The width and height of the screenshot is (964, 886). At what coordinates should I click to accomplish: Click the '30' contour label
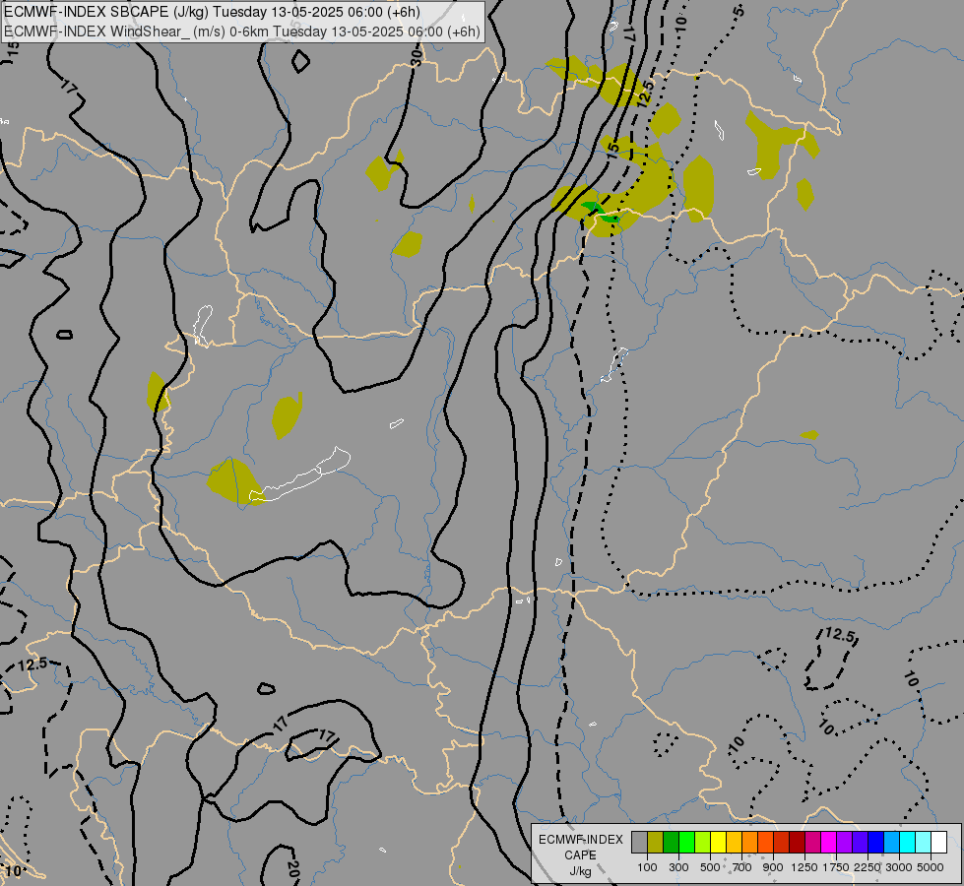click(417, 58)
